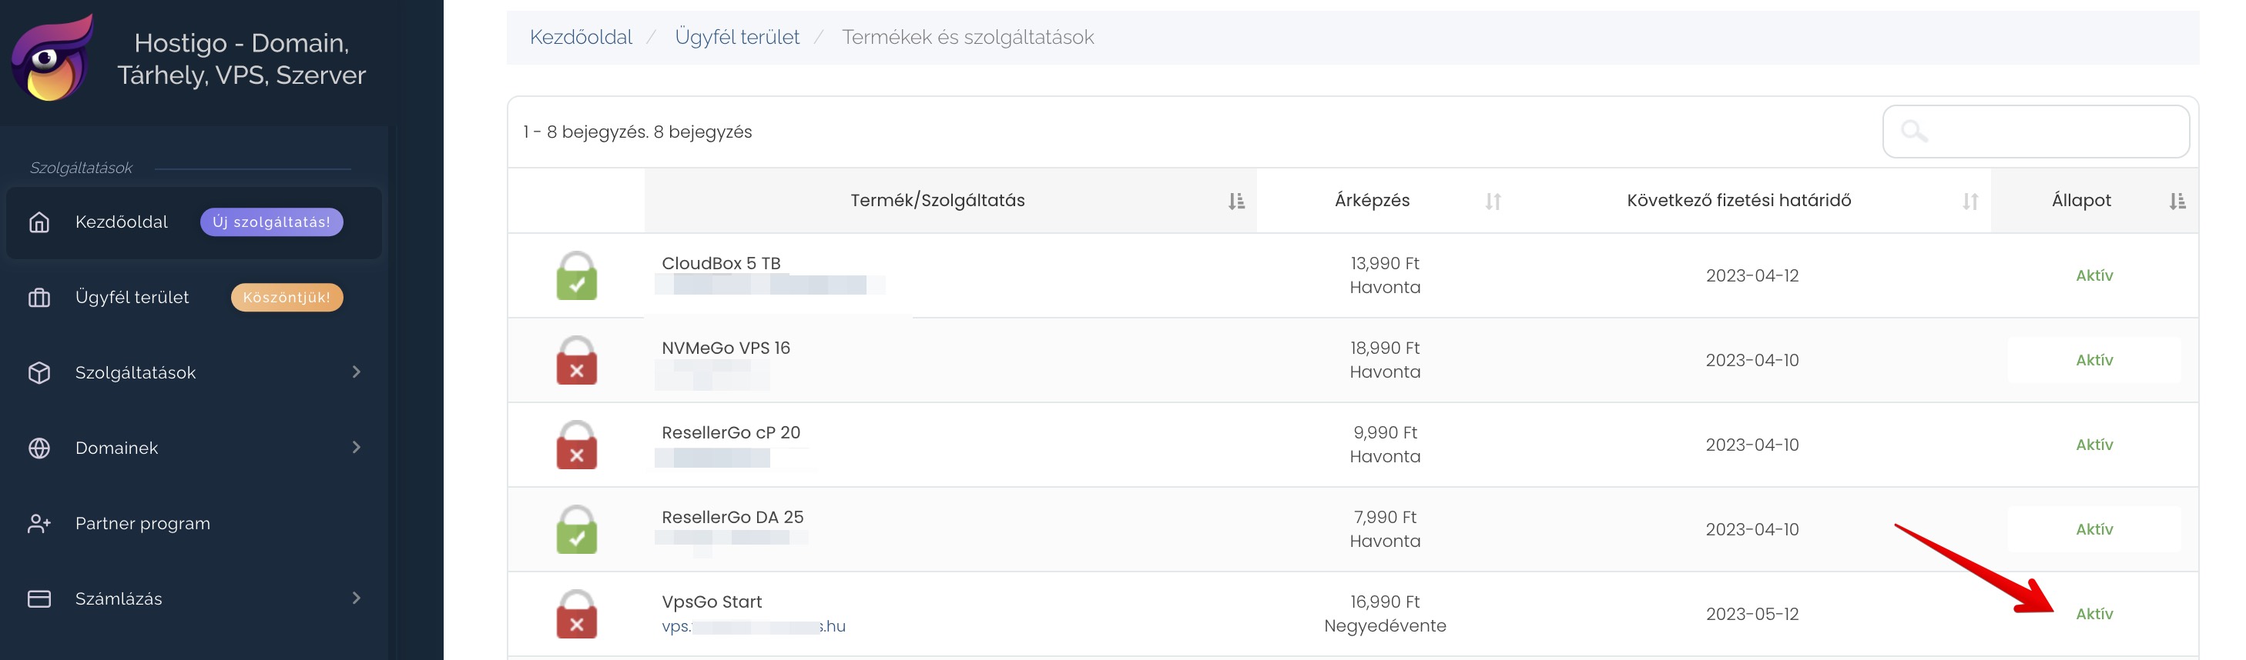Expand the Domainek sidebar submenu chevron
This screenshot has width=2246, height=660.
click(356, 448)
